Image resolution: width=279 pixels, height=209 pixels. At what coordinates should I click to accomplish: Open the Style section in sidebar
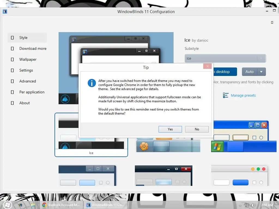(x=27, y=38)
